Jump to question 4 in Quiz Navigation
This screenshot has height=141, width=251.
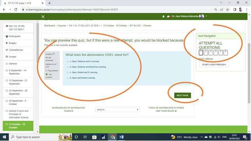216,52
